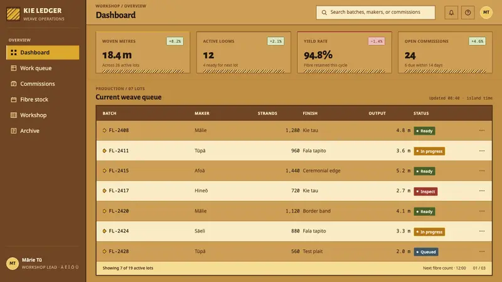Open the Commissions menu item
Viewport: 502px width, 282px height.
pos(43,84)
